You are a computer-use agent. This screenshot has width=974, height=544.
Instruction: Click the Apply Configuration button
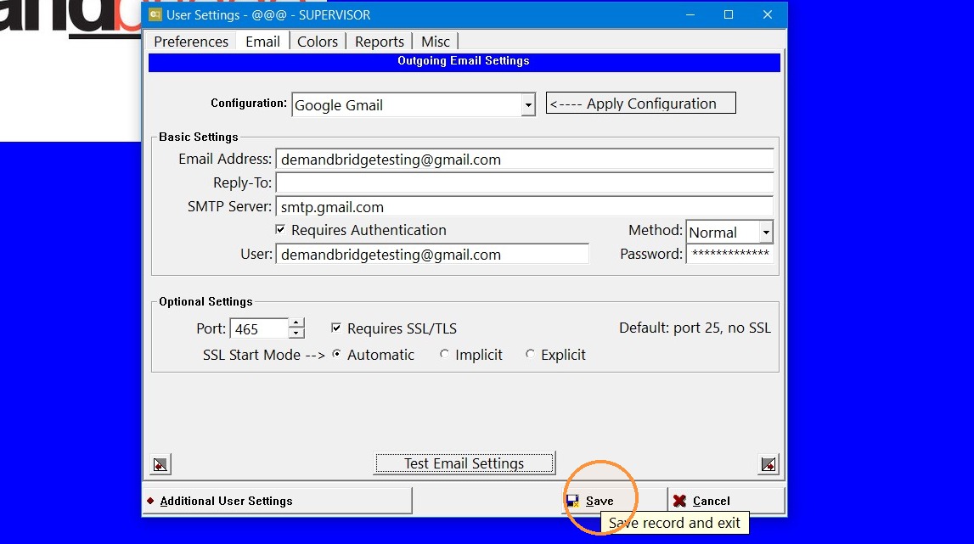pos(641,103)
